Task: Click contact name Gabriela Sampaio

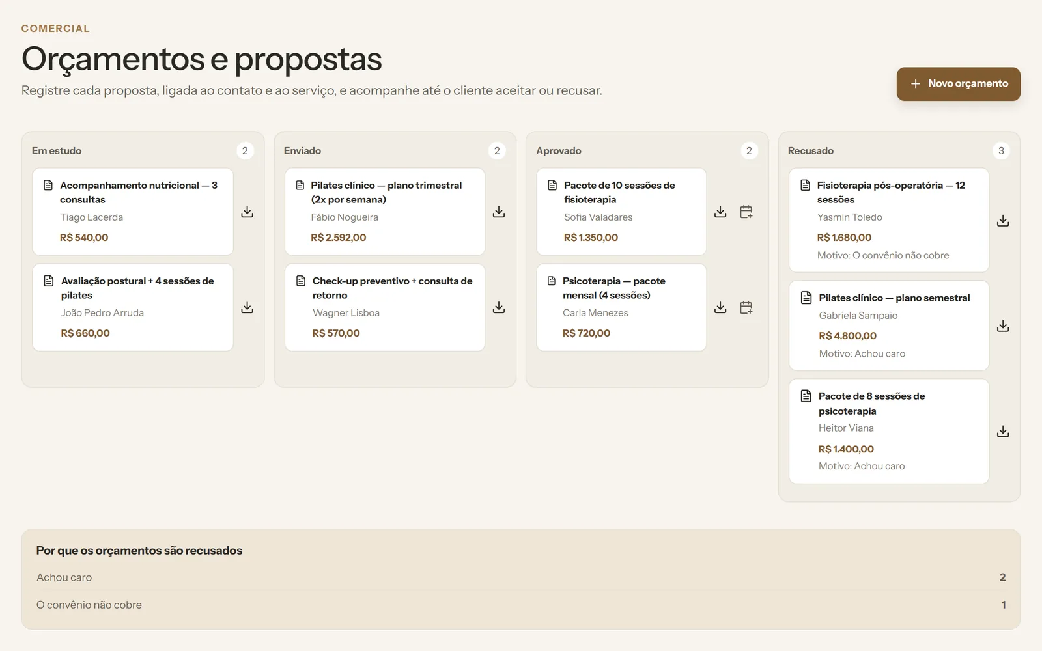Action: [x=858, y=316]
